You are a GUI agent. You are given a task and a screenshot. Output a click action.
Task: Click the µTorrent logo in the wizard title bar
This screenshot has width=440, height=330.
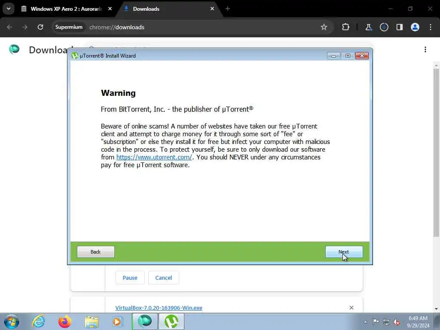click(x=75, y=55)
